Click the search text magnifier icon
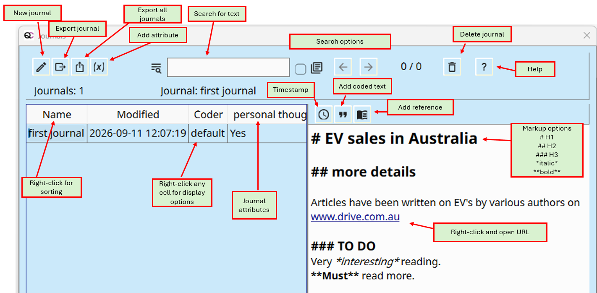 (156, 68)
